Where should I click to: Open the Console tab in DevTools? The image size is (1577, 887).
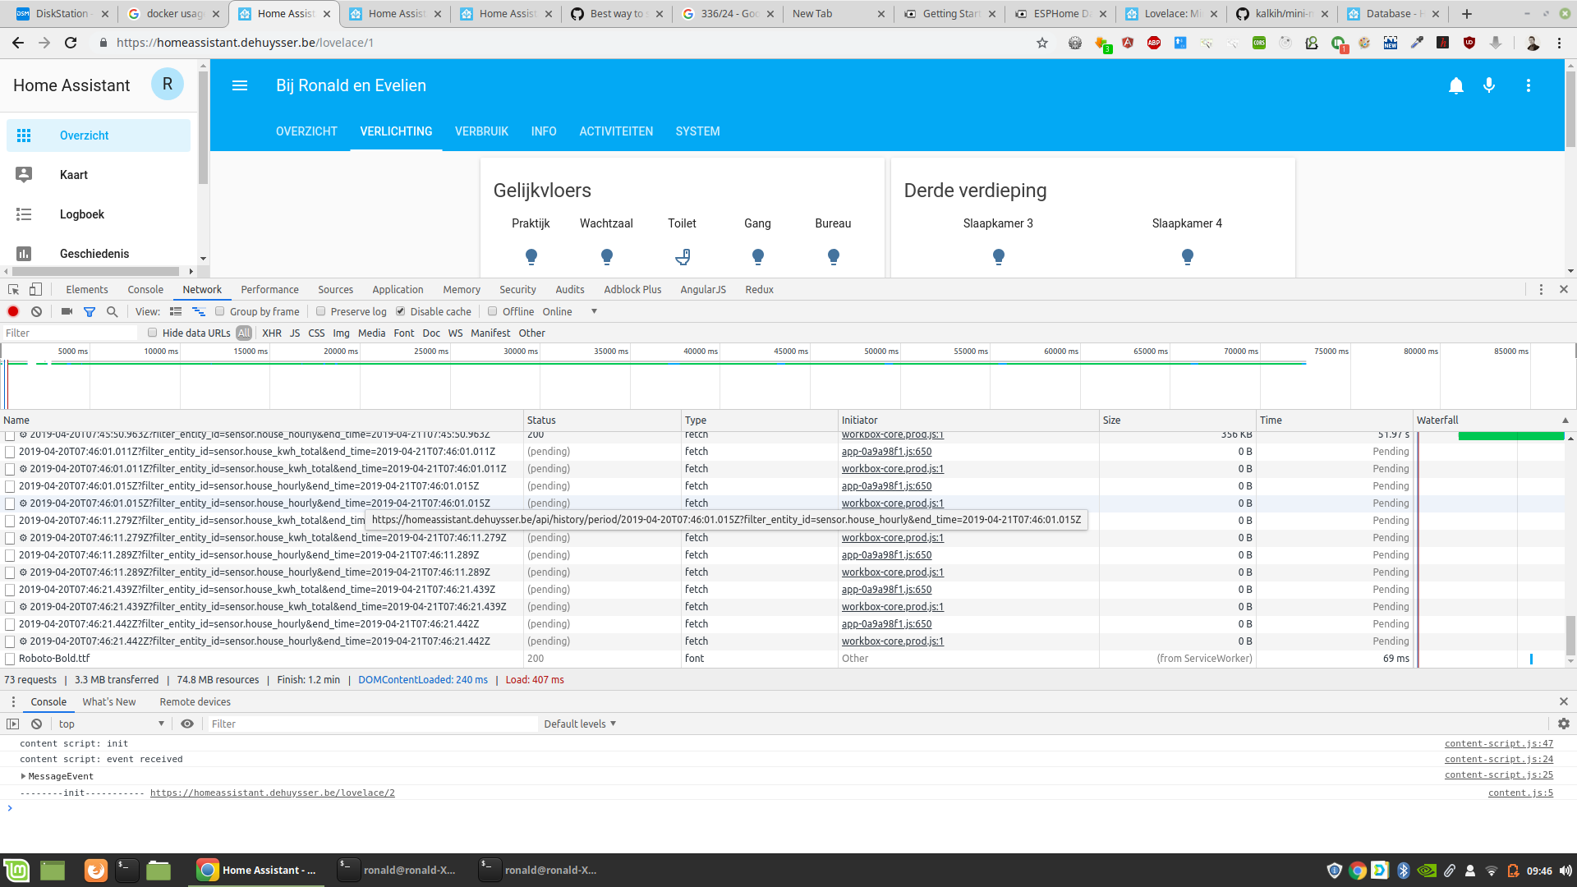pyautogui.click(x=145, y=290)
